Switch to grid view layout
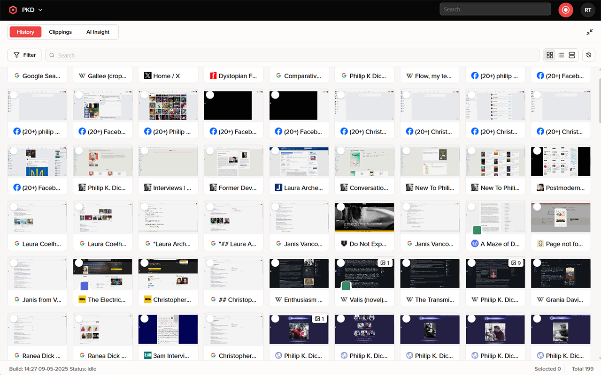Screen dimensions: 601x375 [549, 55]
